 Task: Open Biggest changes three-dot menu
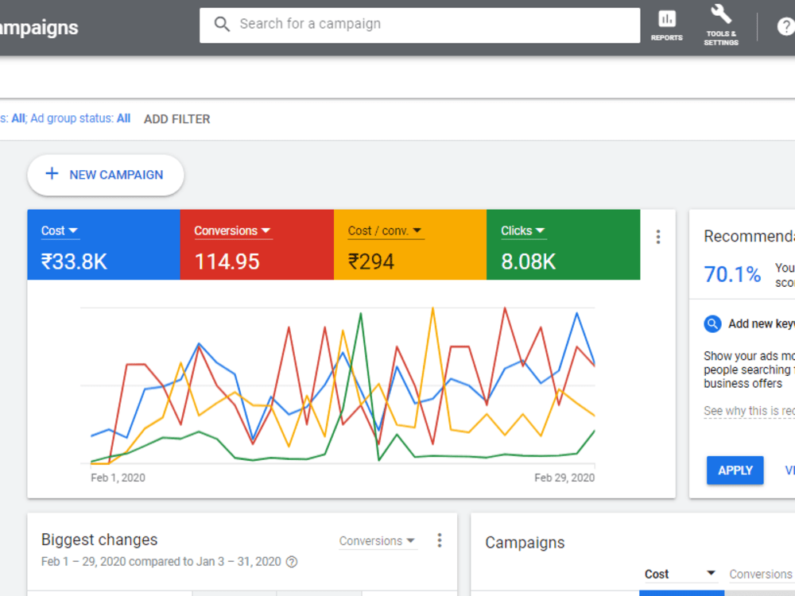point(440,540)
